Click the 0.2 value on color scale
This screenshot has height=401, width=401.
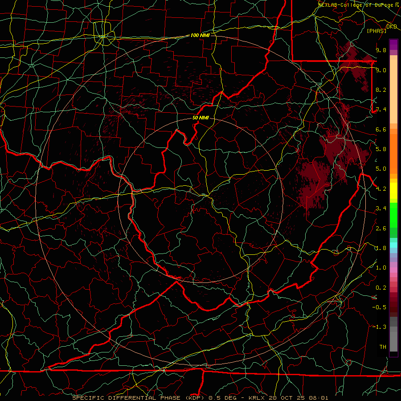[381, 288]
